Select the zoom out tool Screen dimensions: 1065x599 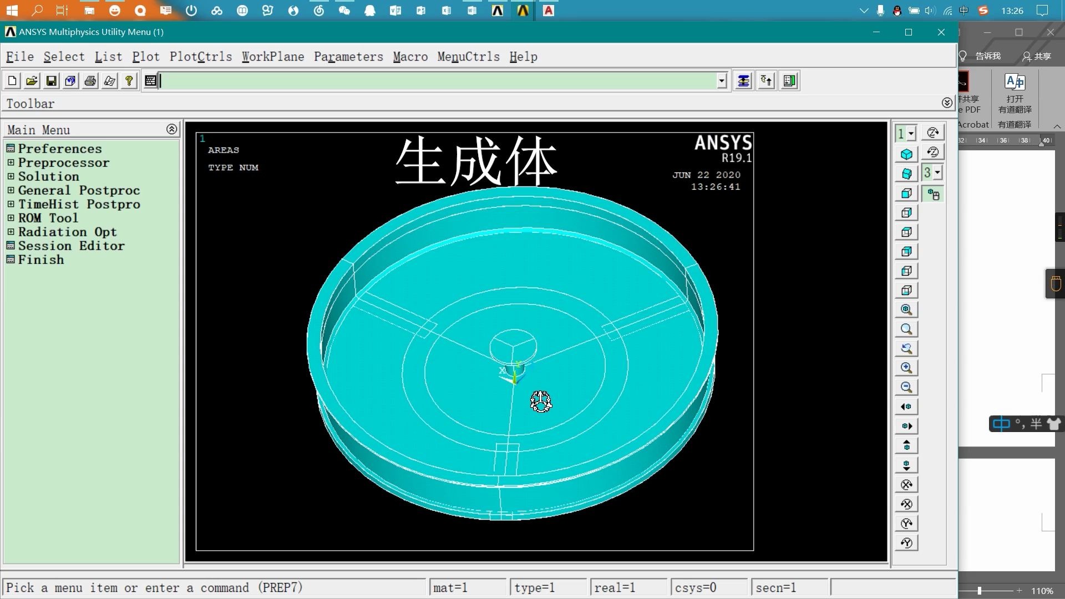pos(906,387)
